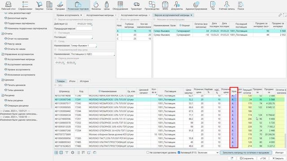This screenshot has width=287, height=161.
Task: Switch to the История tab
Action: 84,81
